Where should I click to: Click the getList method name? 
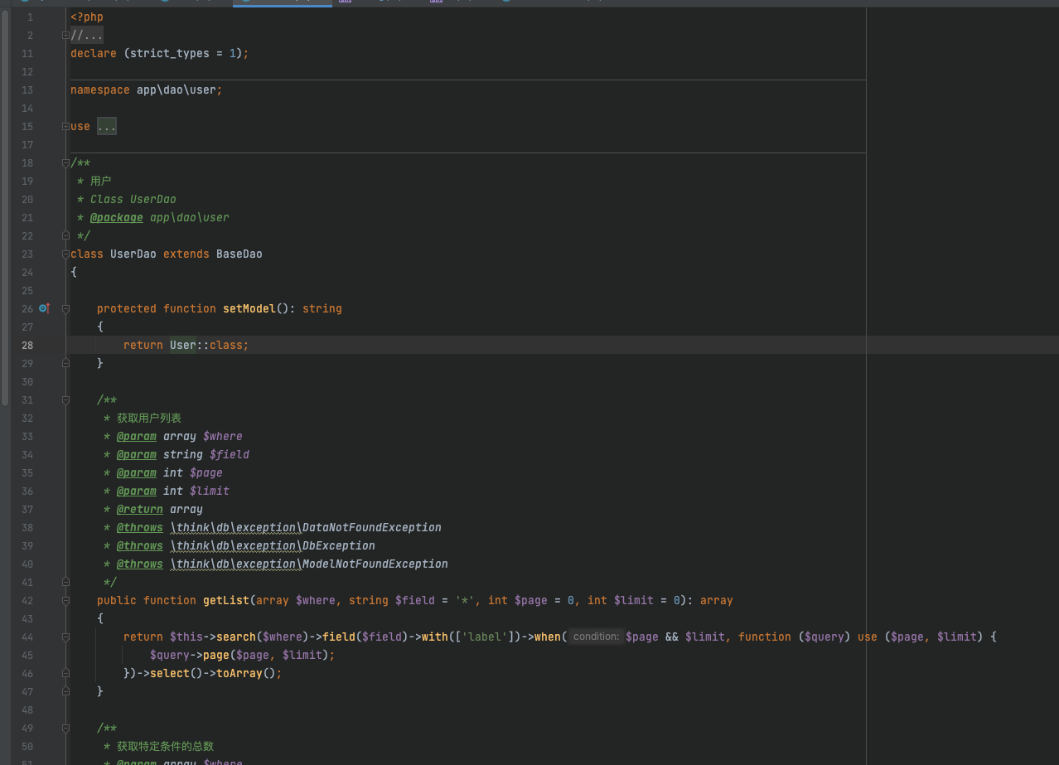click(x=225, y=600)
